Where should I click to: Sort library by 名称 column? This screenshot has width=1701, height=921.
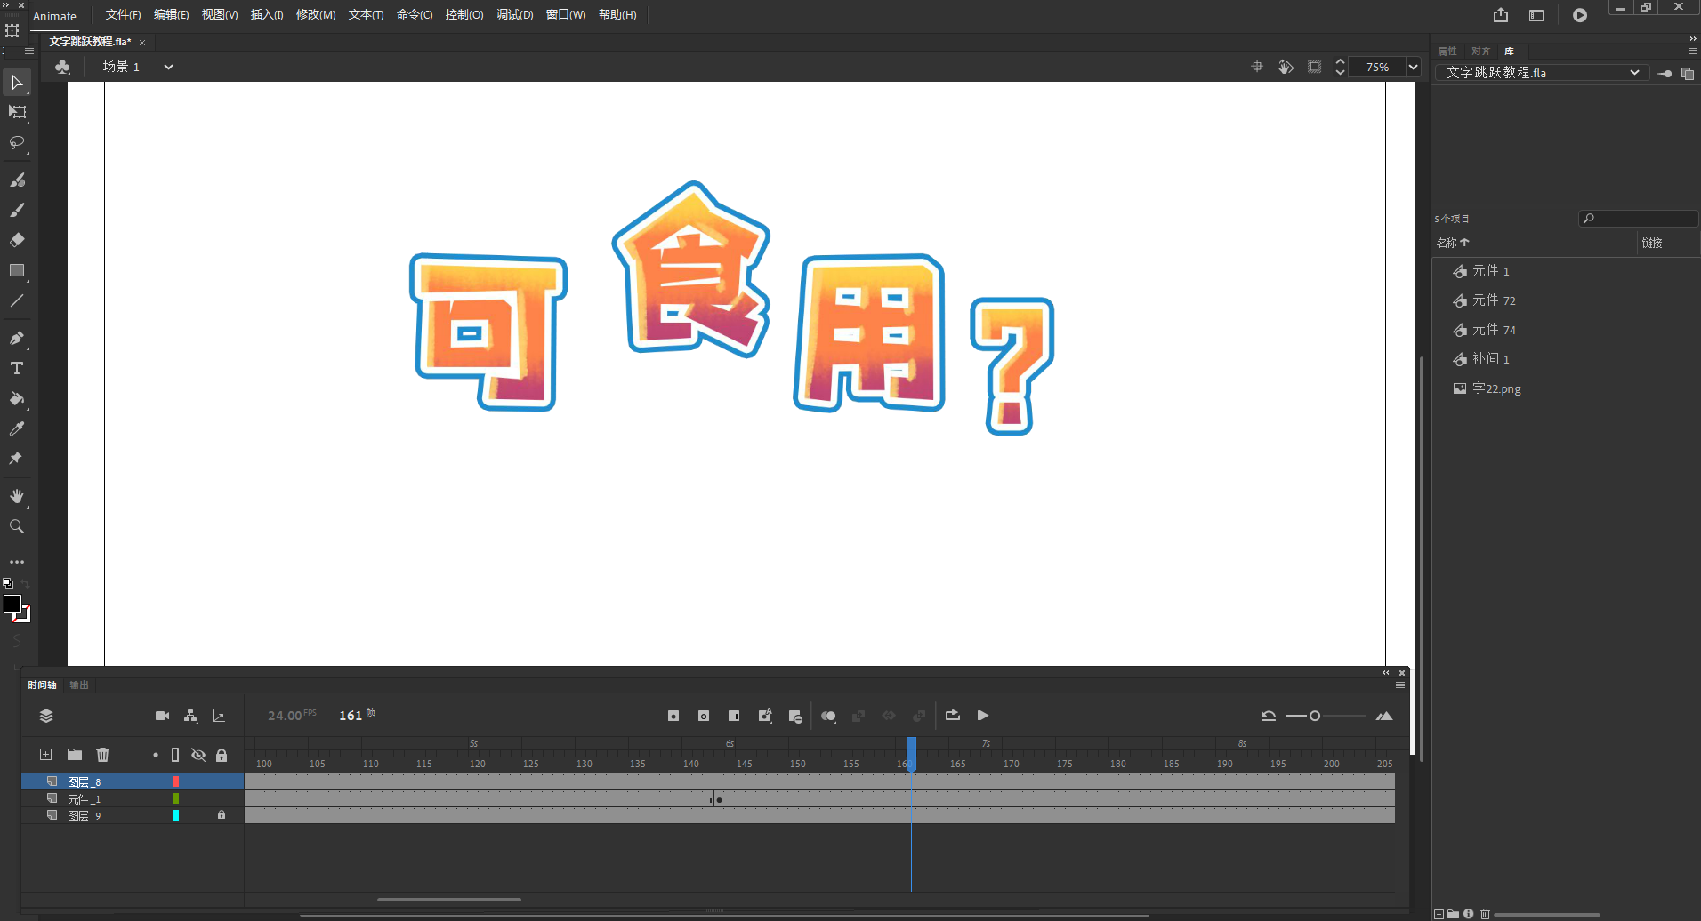click(1453, 243)
